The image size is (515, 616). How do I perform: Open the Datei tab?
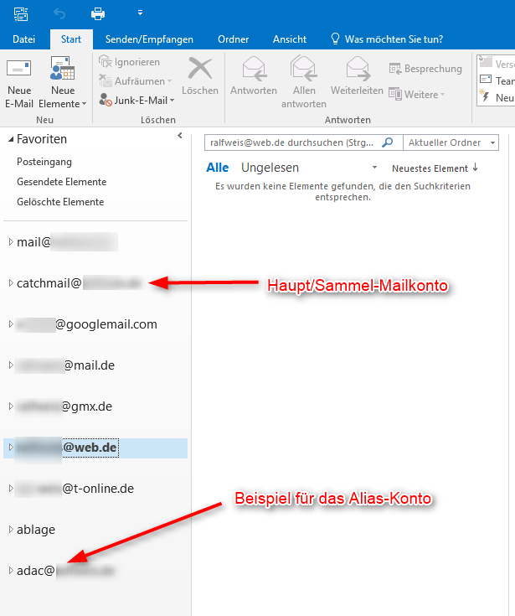coord(24,39)
